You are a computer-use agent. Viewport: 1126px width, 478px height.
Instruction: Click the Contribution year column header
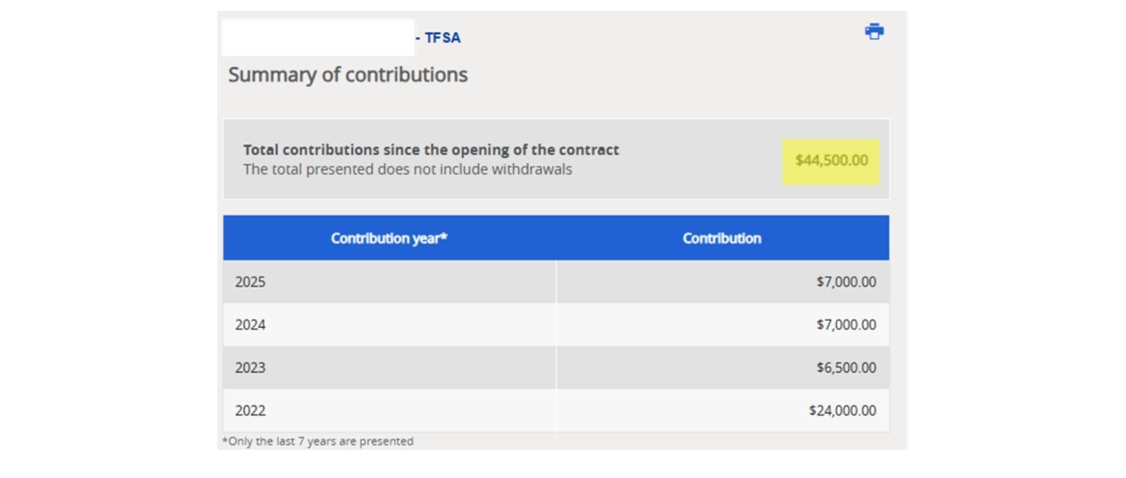(x=389, y=238)
